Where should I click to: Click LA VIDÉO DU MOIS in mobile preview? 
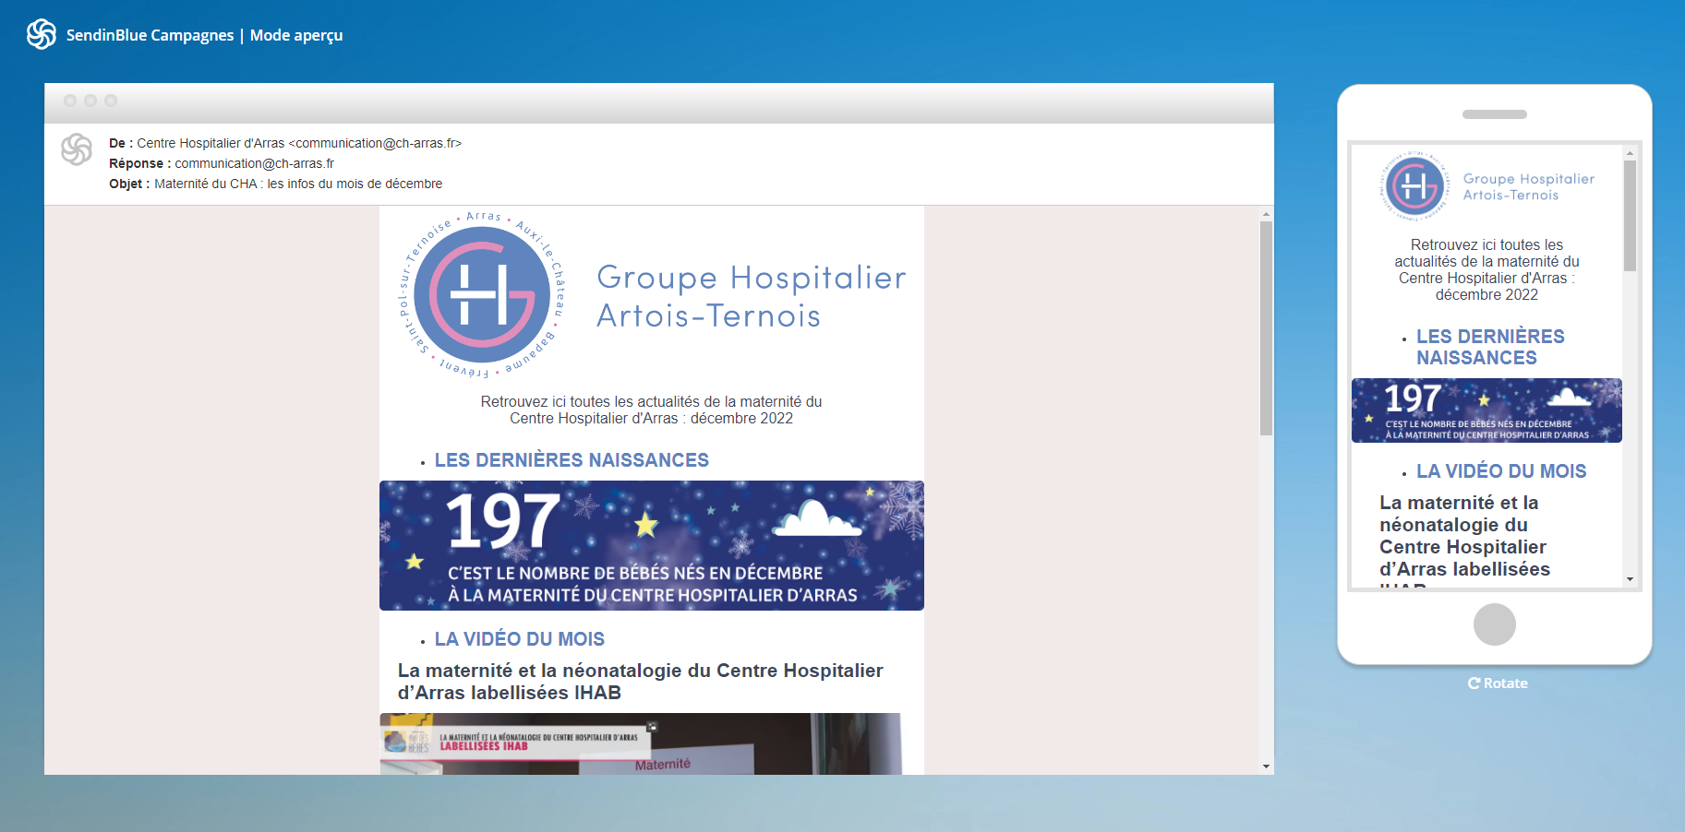(1500, 471)
